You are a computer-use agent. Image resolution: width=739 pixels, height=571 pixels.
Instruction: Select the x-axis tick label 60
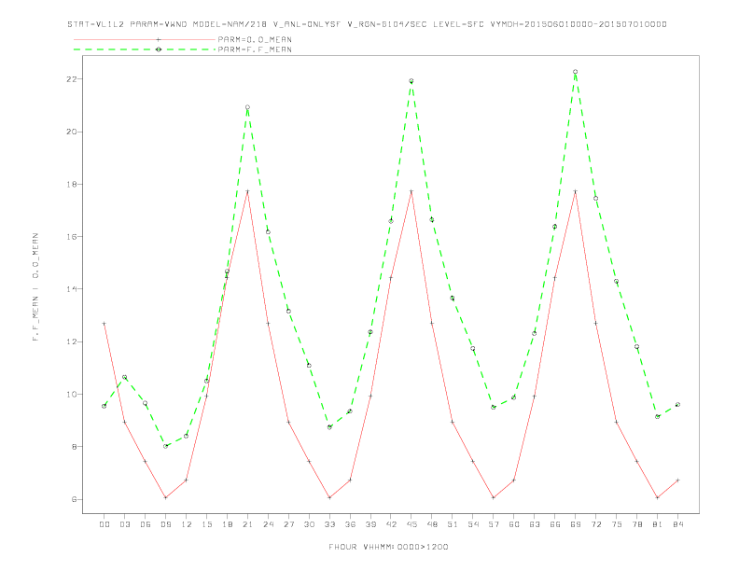[x=514, y=524]
